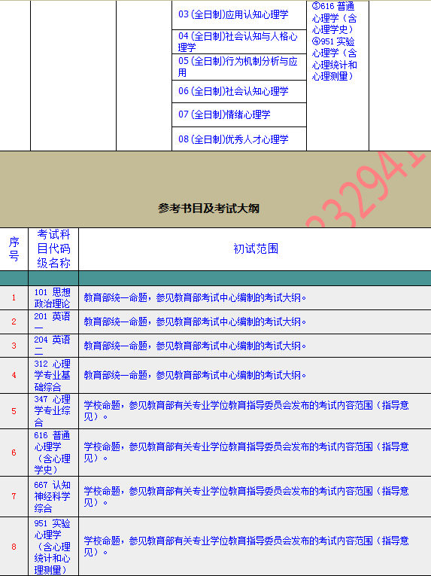The image size is (431, 576).
Task: Click the 参考书目及考试大纲 section heading
Action: 209,209
